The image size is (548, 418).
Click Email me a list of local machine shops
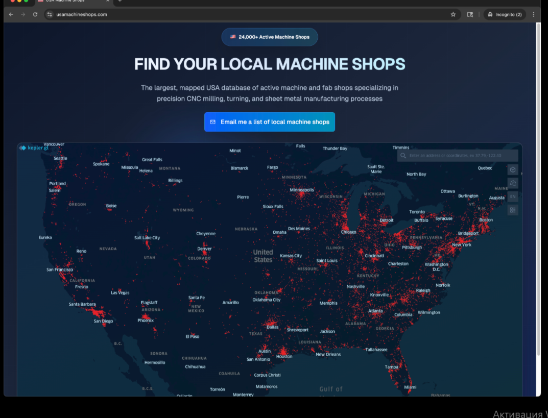pos(270,122)
